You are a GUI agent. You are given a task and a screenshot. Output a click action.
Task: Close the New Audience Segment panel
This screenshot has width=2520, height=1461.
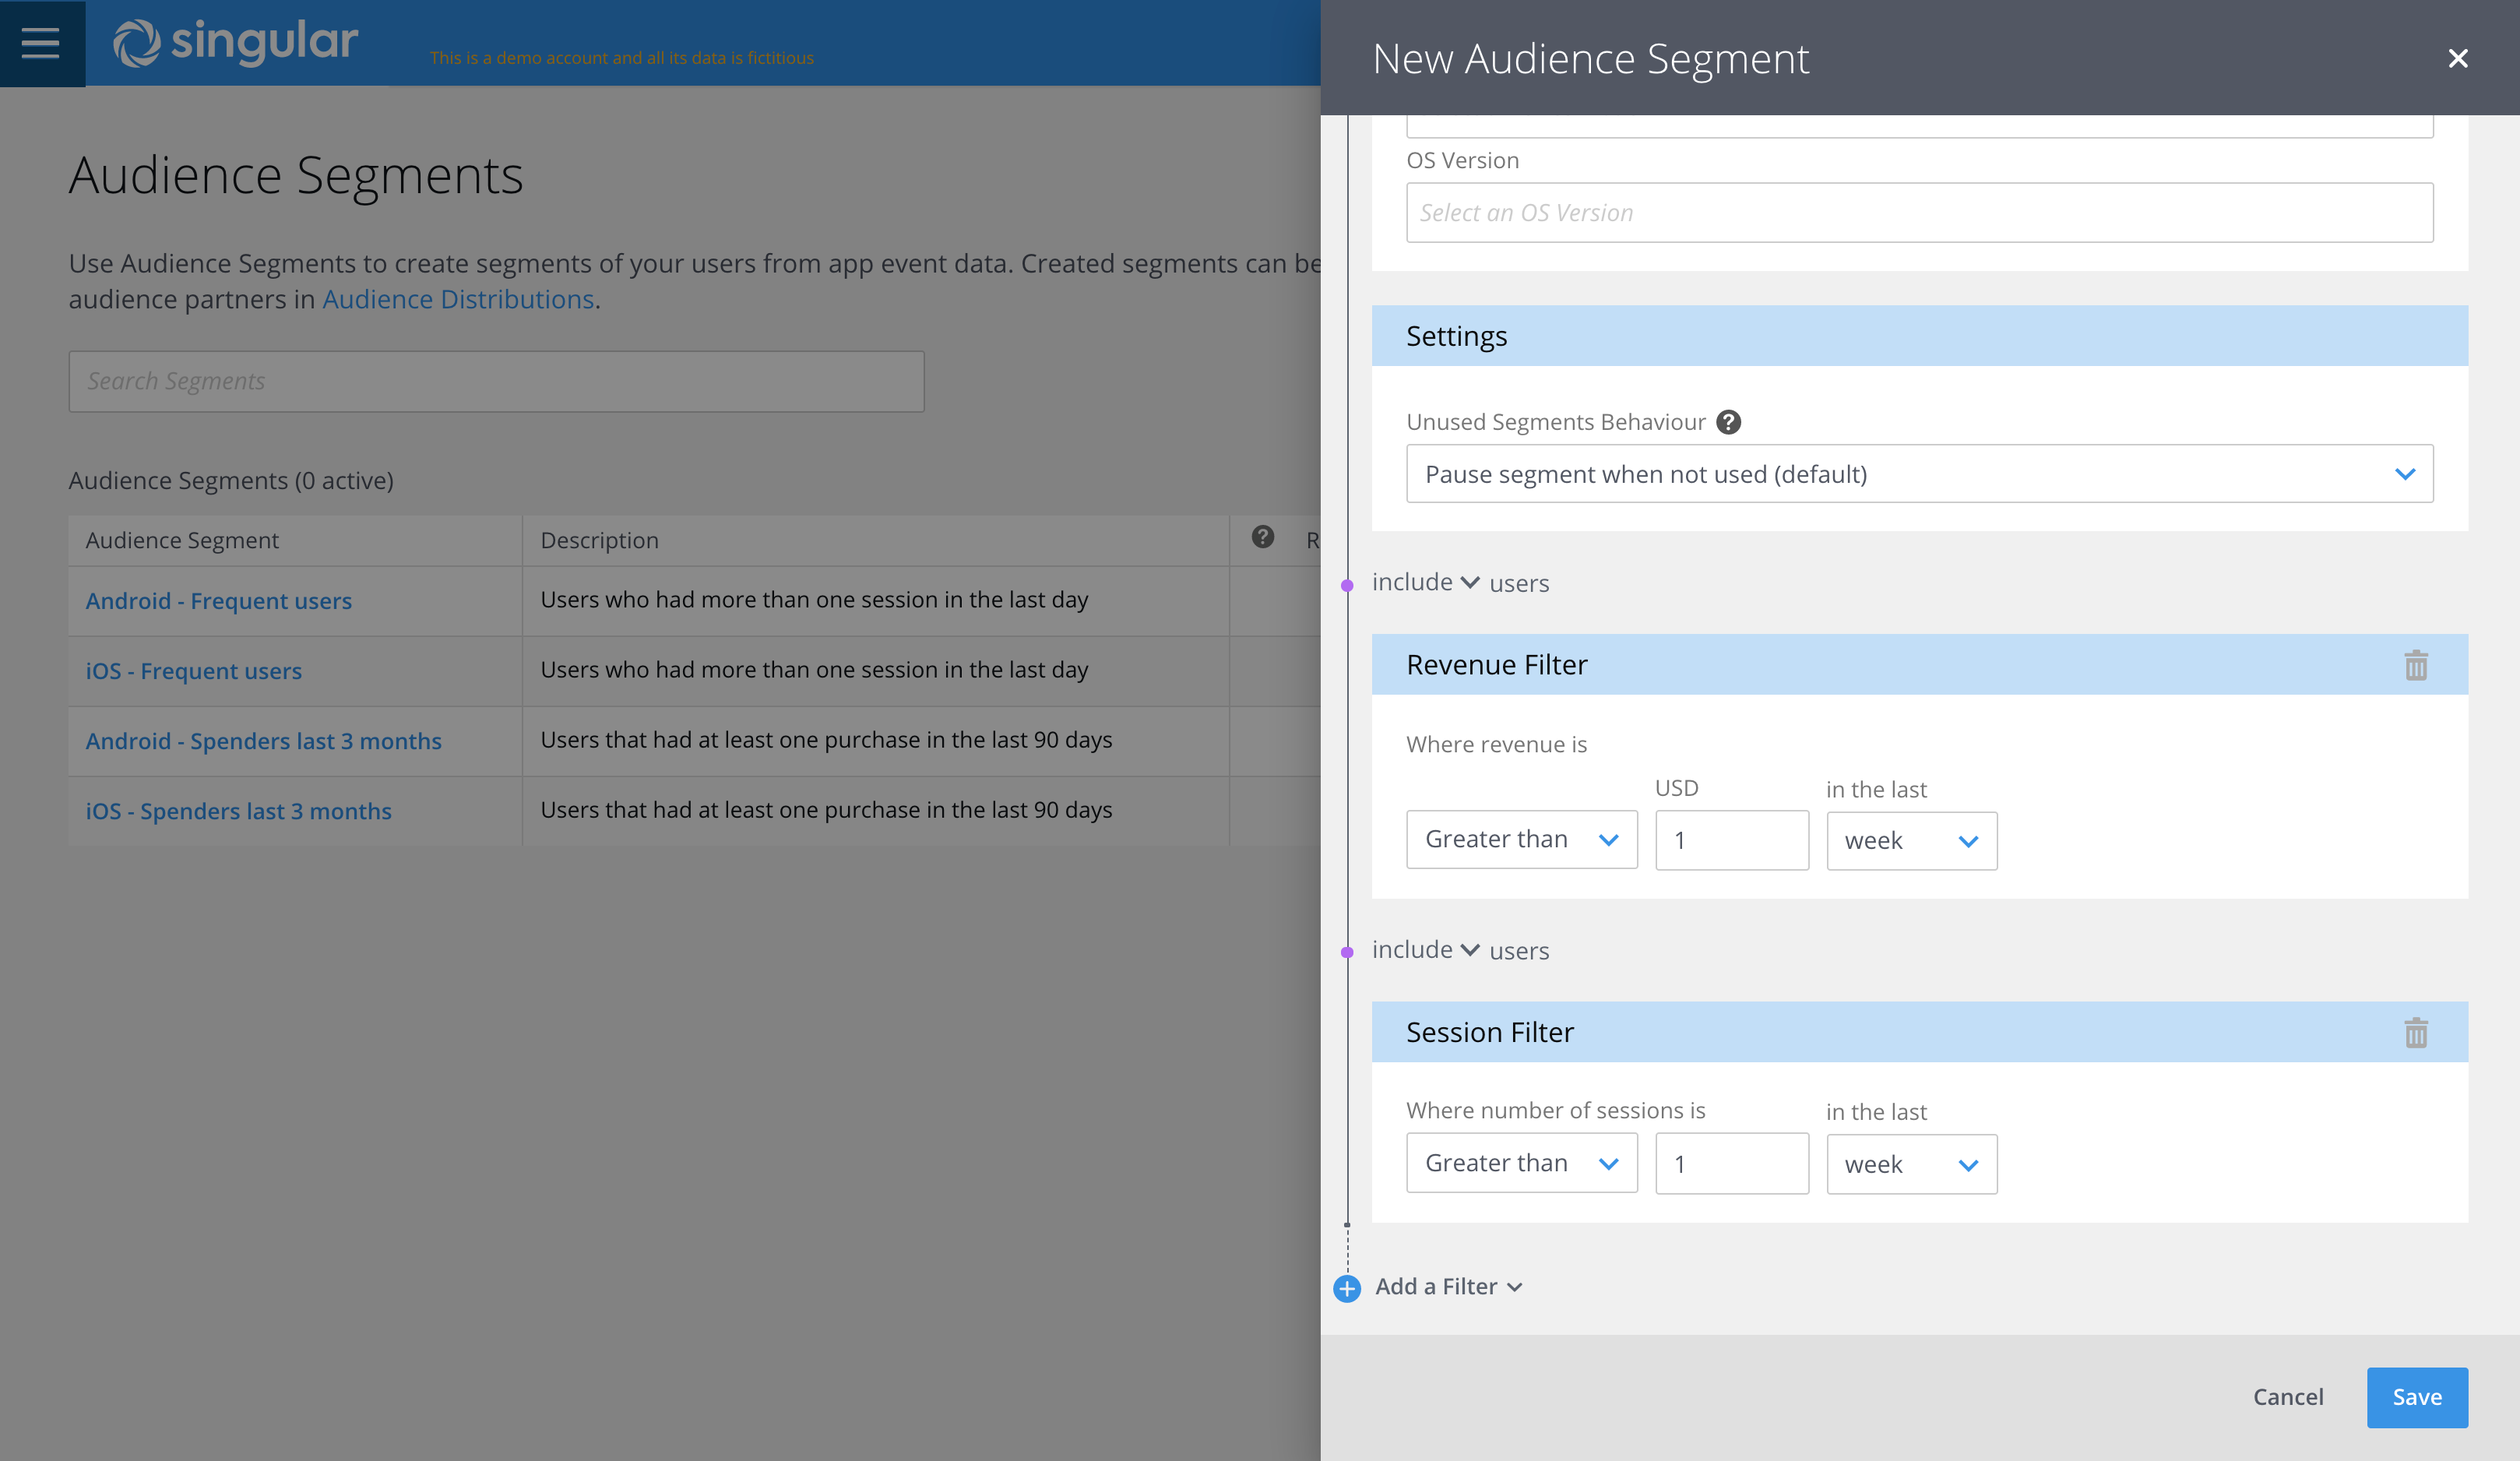2457,59
